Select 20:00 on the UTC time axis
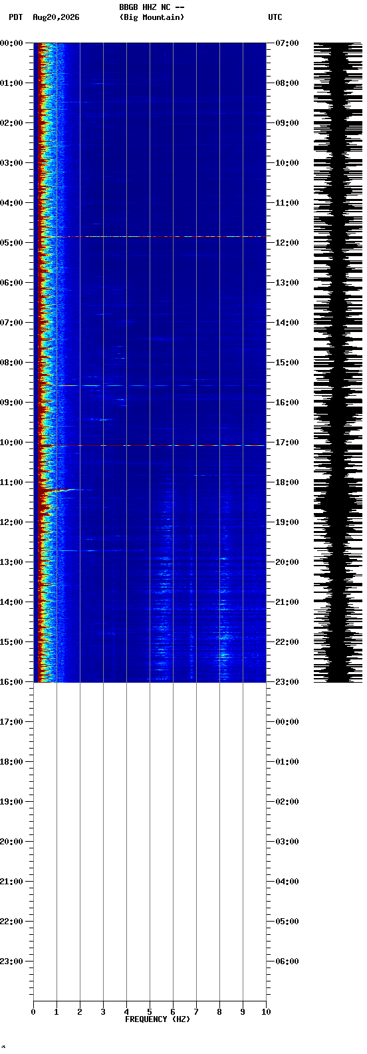Screen dimensions: 367x1054 [x=287, y=562]
